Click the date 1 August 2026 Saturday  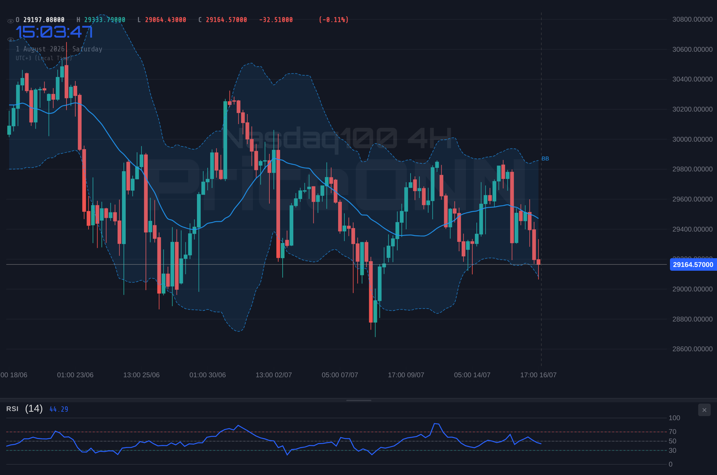pyautogui.click(x=59, y=49)
